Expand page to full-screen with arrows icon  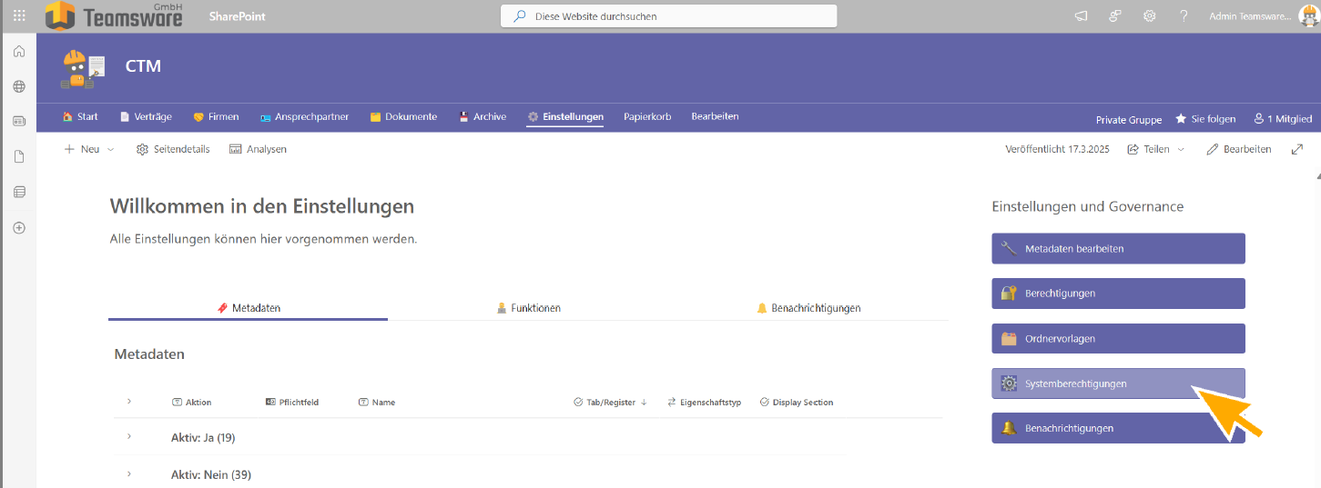pos(1297,149)
